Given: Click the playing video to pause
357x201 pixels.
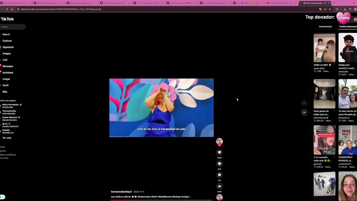Looking at the screenshot, I should pyautogui.click(x=161, y=108).
